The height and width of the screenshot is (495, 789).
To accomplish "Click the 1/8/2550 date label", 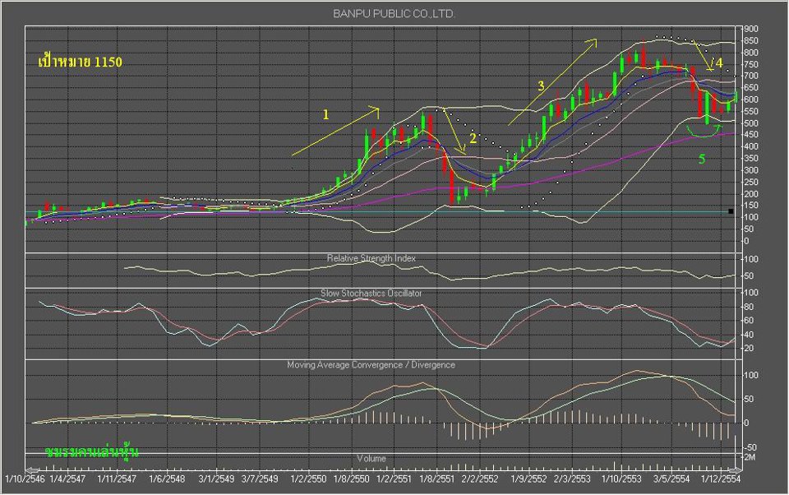I will 352,479.
